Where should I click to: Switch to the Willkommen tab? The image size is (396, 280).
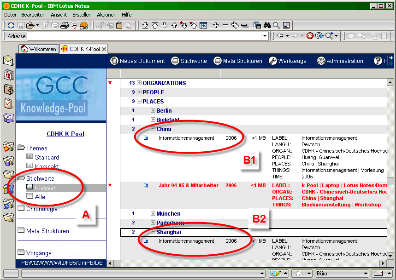coord(39,49)
